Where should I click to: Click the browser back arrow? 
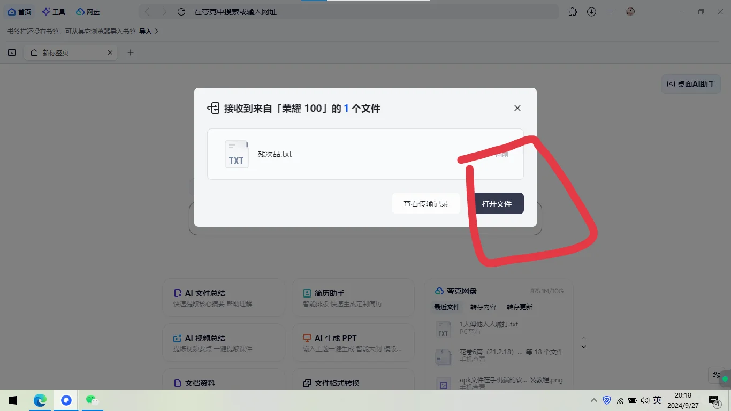click(147, 12)
